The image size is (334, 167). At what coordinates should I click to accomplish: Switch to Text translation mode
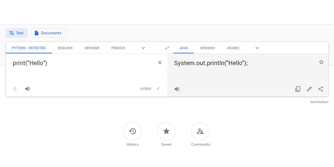(x=17, y=33)
